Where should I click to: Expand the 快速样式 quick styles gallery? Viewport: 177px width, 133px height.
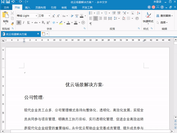(x=148, y=18)
